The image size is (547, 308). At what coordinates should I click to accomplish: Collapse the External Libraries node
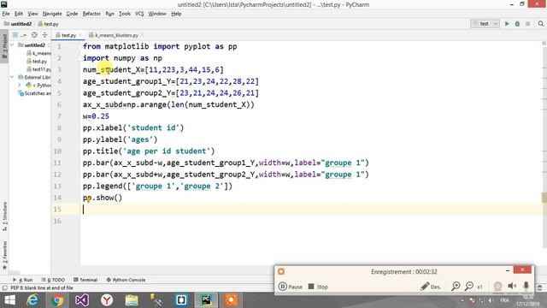coord(12,77)
